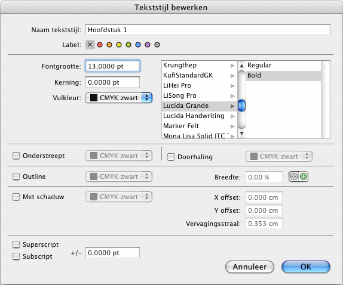Click scroll down arrow in font list
Viewport: 343px width, 285px height.
[241, 133]
